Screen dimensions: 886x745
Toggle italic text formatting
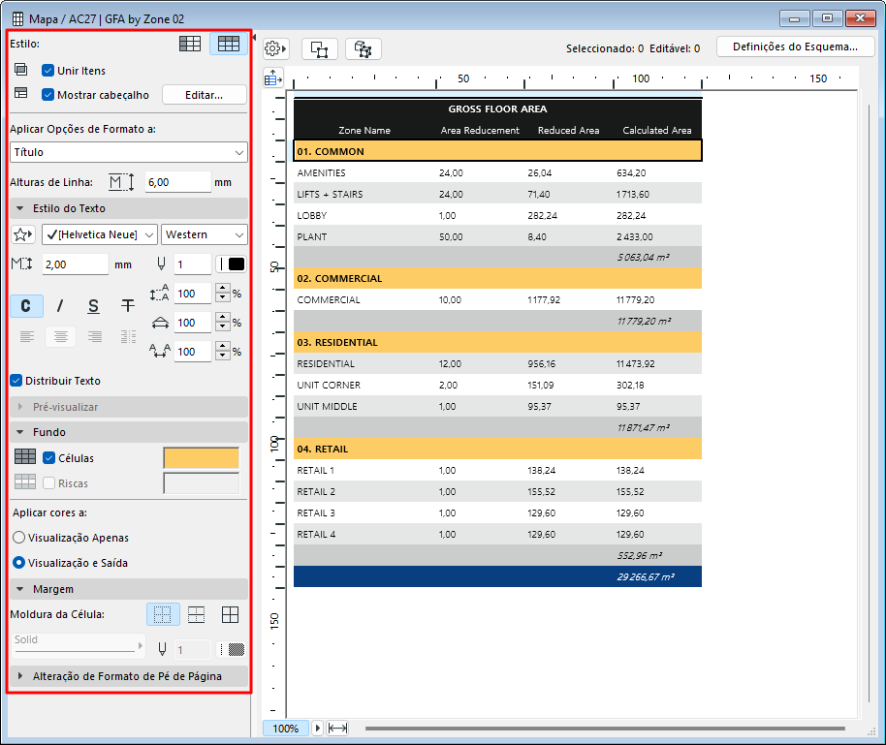point(60,306)
